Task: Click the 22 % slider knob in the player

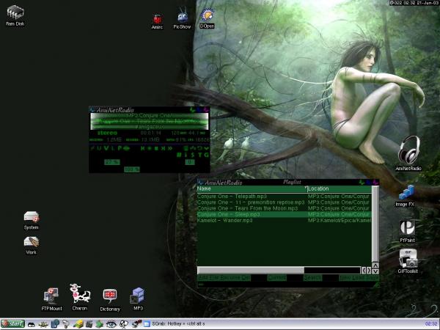Action: [112, 162]
